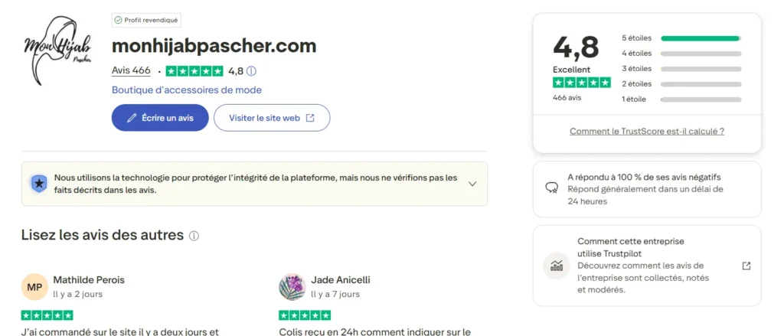Click Mathilde Perois's MP avatar
This screenshot has width=784, height=336.
click(x=34, y=287)
